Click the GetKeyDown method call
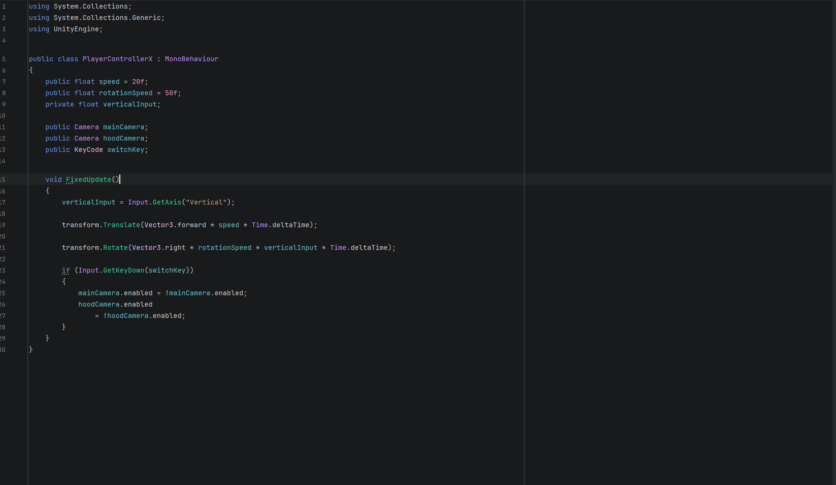Image resolution: width=836 pixels, height=485 pixels. pos(123,270)
